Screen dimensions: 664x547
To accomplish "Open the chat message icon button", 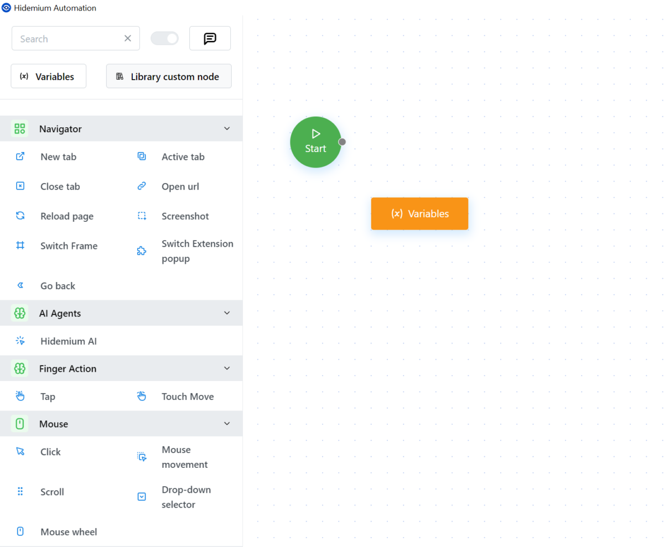I will (x=210, y=39).
